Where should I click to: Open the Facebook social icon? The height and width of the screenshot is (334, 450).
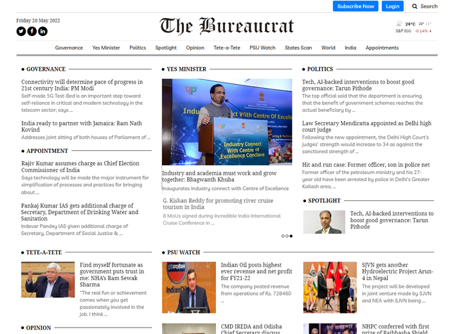(32, 31)
